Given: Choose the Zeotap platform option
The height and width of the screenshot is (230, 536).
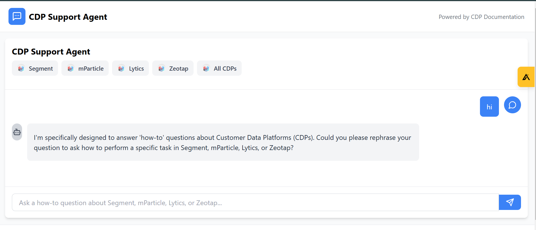Looking at the screenshot, I should coord(173,68).
